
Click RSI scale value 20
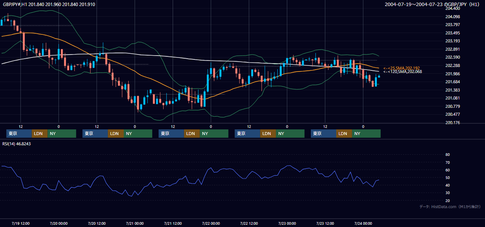[447, 201]
